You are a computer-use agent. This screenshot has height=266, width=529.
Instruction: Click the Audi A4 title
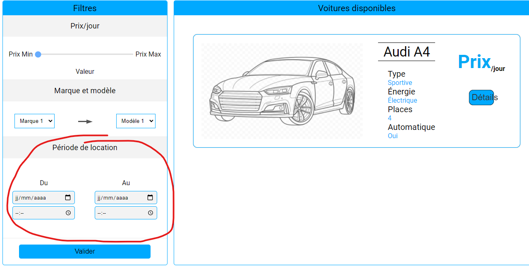407,52
